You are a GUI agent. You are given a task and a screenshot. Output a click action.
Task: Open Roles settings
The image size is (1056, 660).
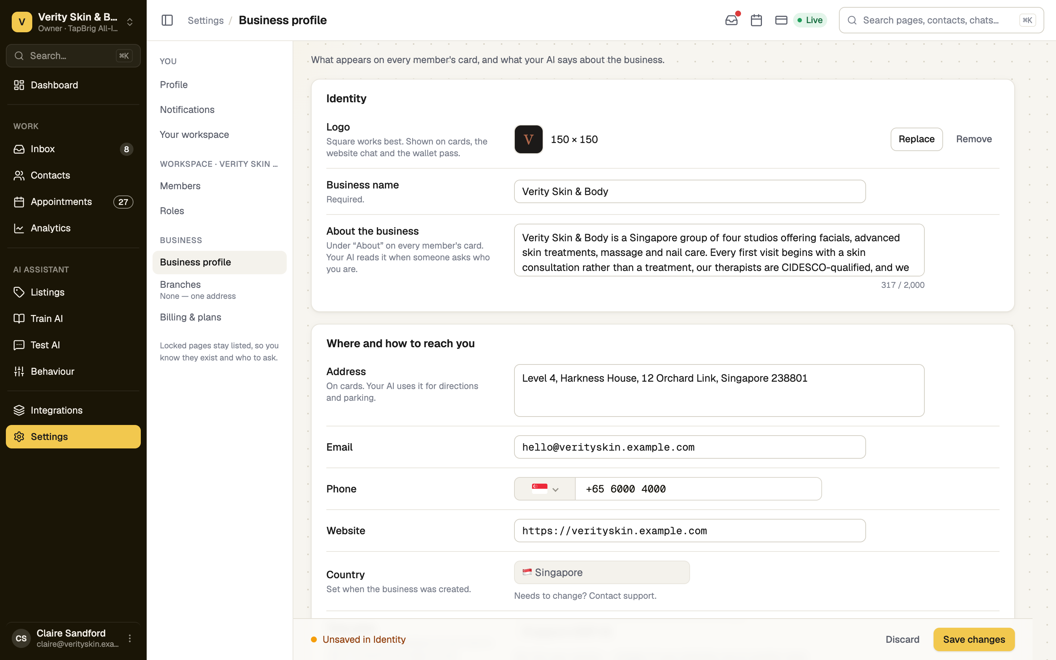point(220,211)
